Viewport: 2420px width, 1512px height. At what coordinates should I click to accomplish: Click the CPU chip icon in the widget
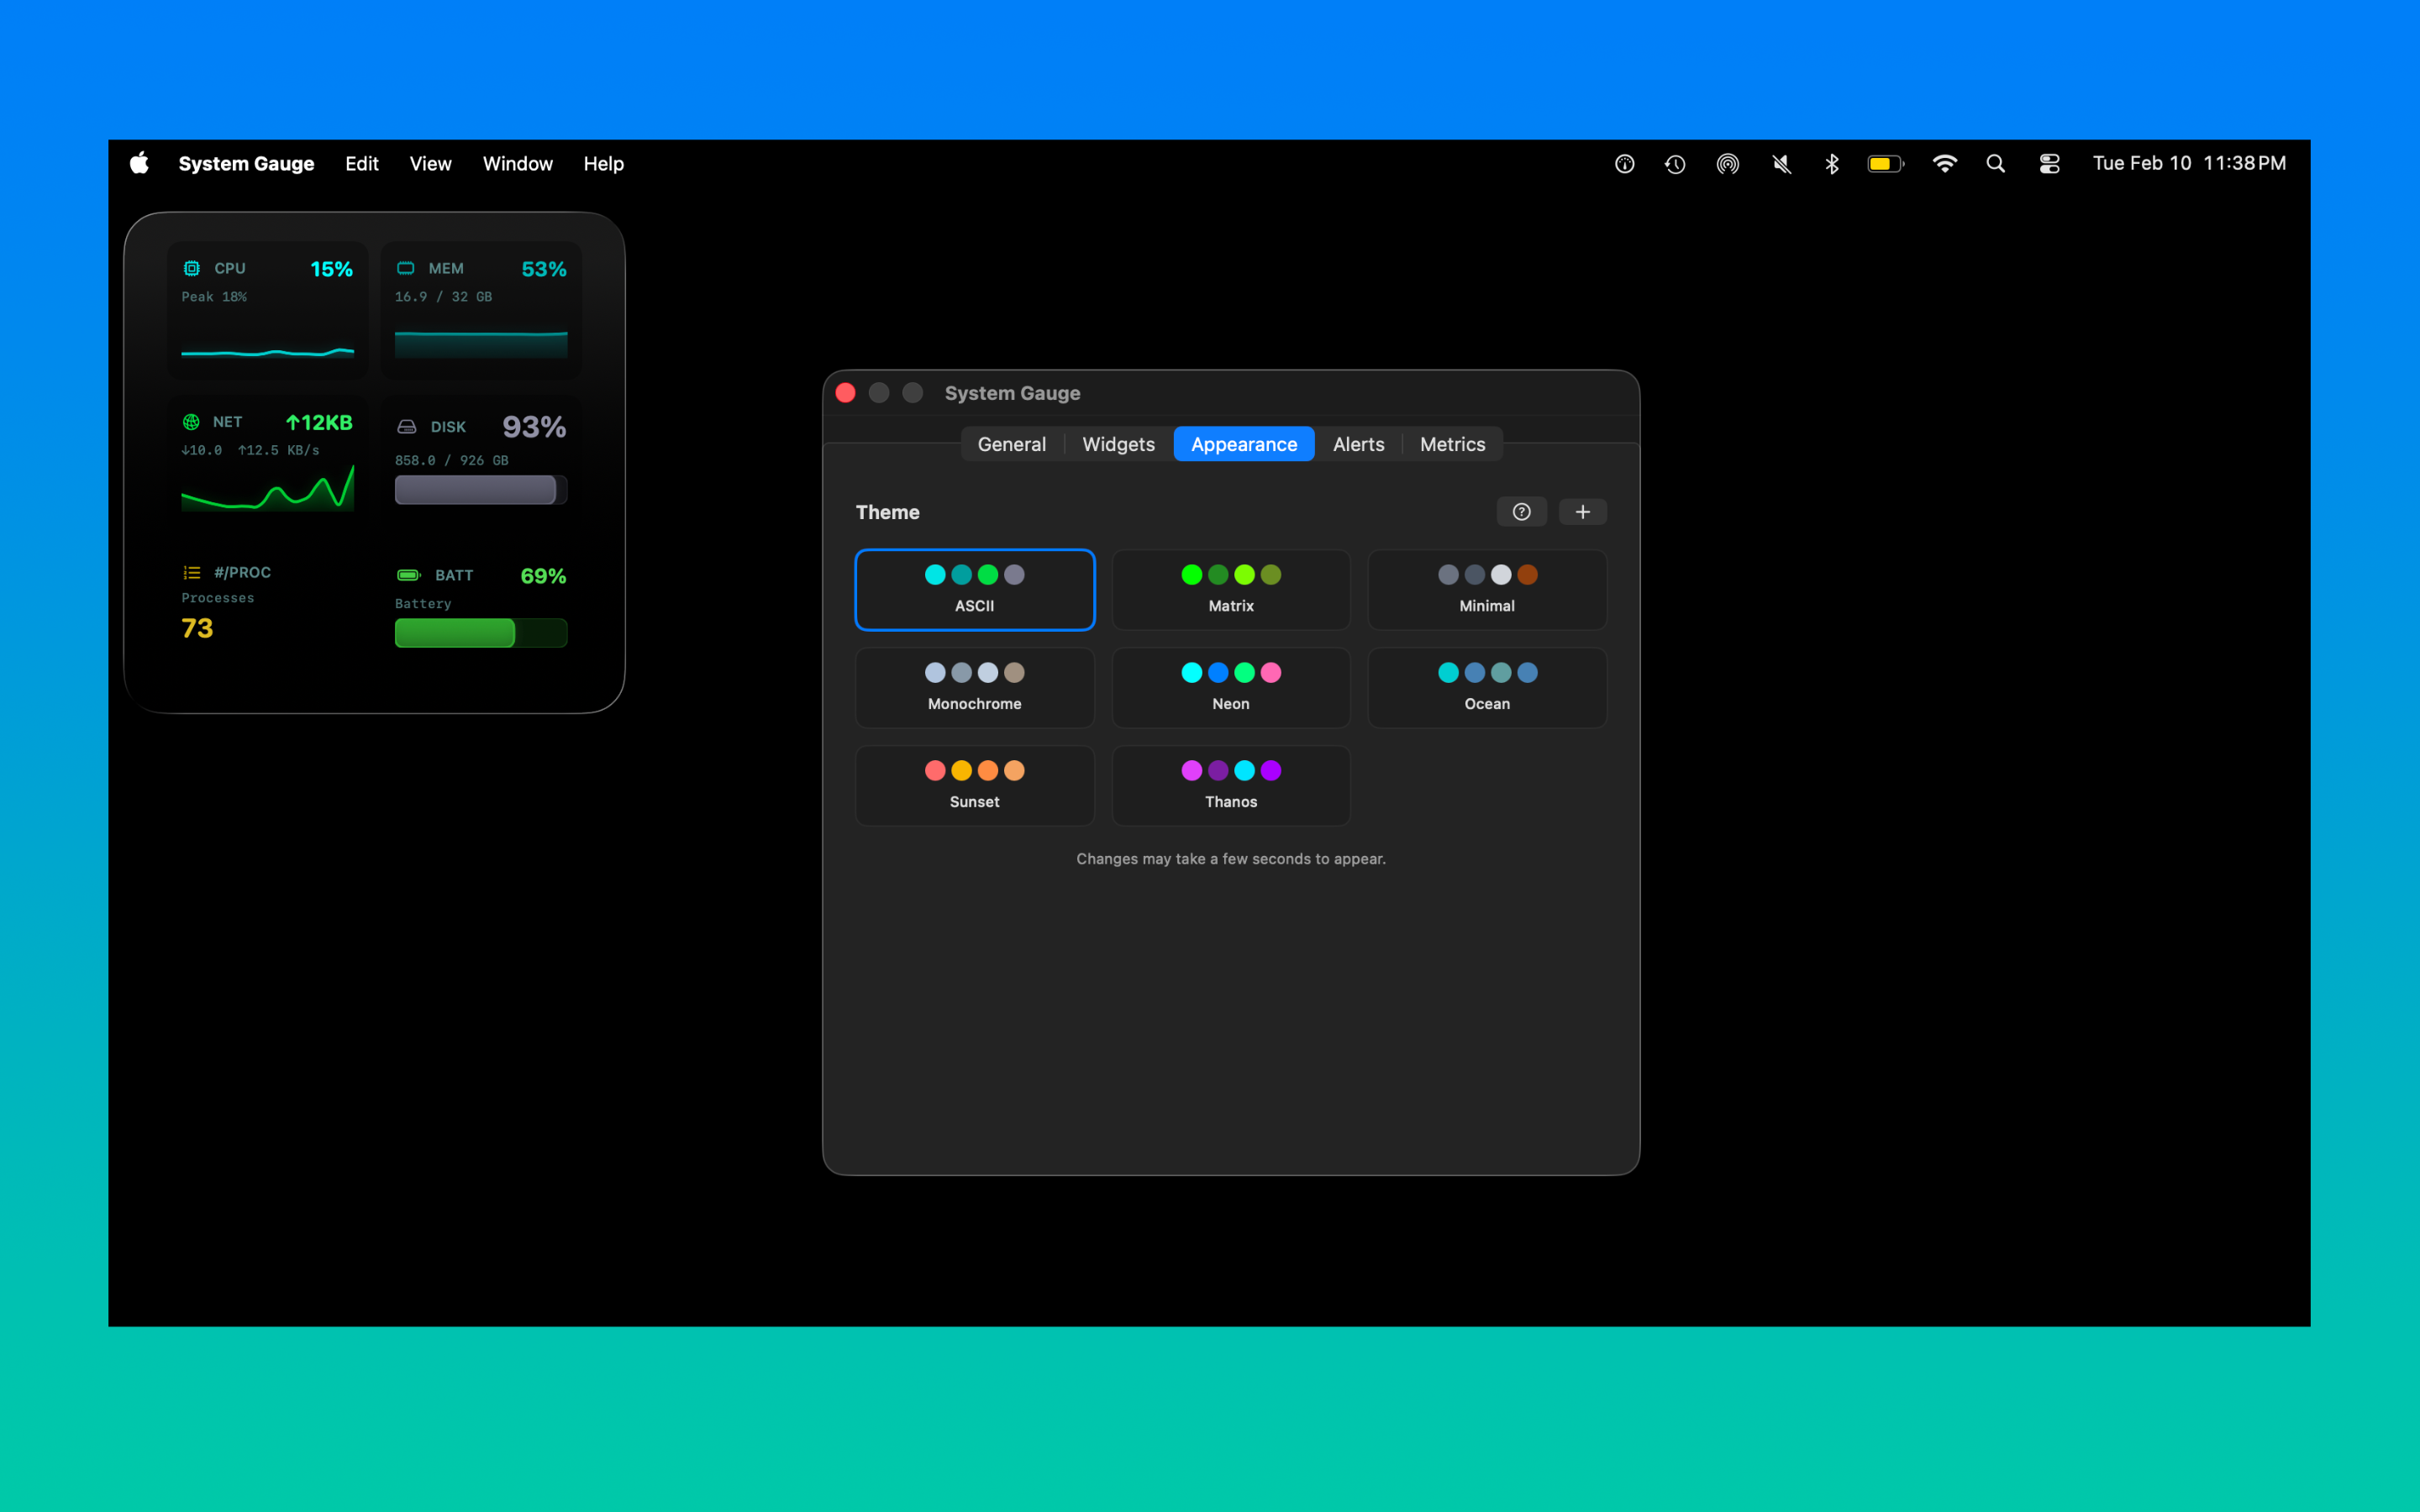[191, 267]
